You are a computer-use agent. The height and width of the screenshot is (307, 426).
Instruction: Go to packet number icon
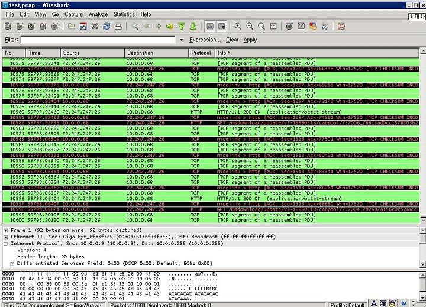tap(170, 27)
